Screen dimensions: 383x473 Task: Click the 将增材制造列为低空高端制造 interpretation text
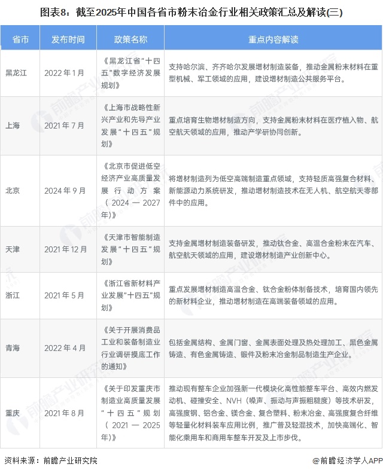[273, 190]
